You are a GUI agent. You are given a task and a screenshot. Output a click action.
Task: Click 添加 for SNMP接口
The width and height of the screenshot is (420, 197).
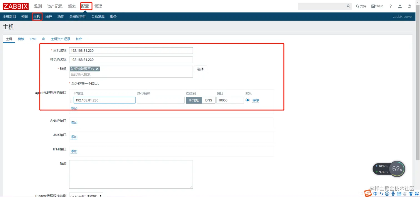coord(74,123)
